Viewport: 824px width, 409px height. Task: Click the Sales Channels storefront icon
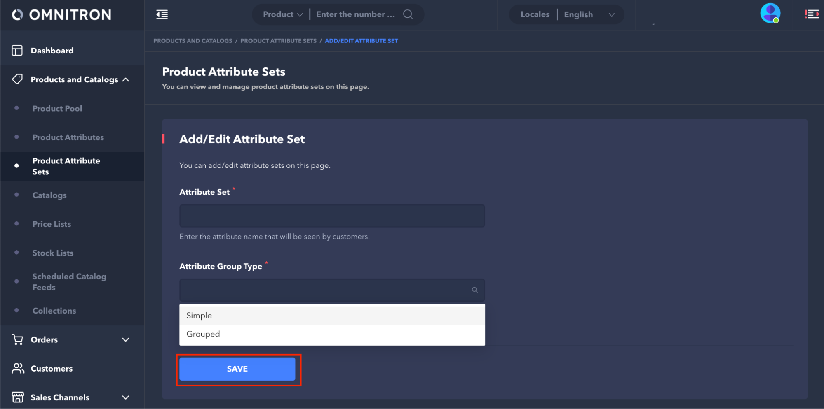[18, 397]
